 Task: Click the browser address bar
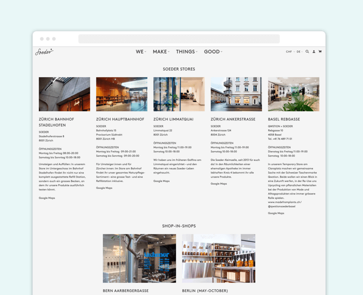tap(179, 39)
